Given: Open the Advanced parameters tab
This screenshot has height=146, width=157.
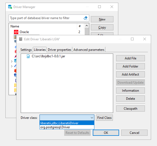Looking at the screenshot, I should (89, 50).
